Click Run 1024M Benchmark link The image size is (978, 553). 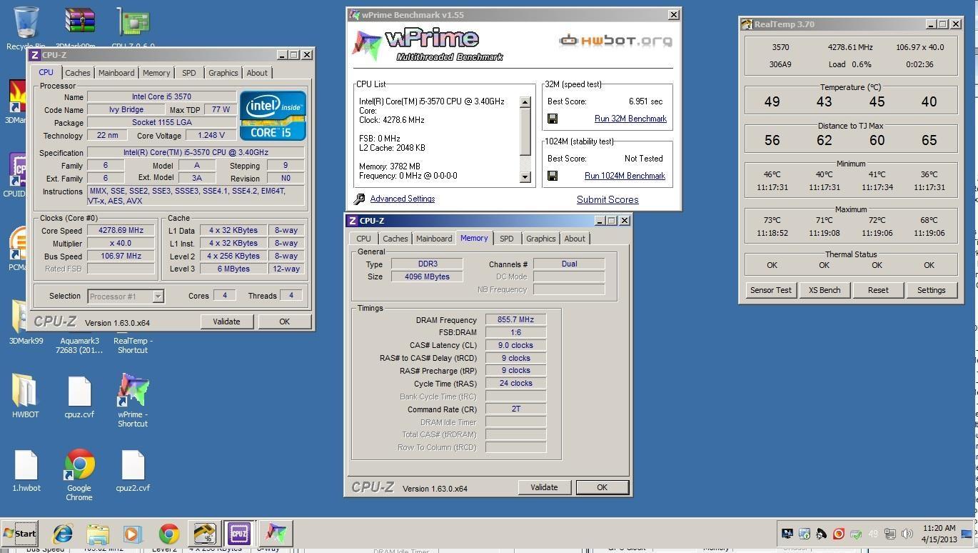pyautogui.click(x=625, y=176)
